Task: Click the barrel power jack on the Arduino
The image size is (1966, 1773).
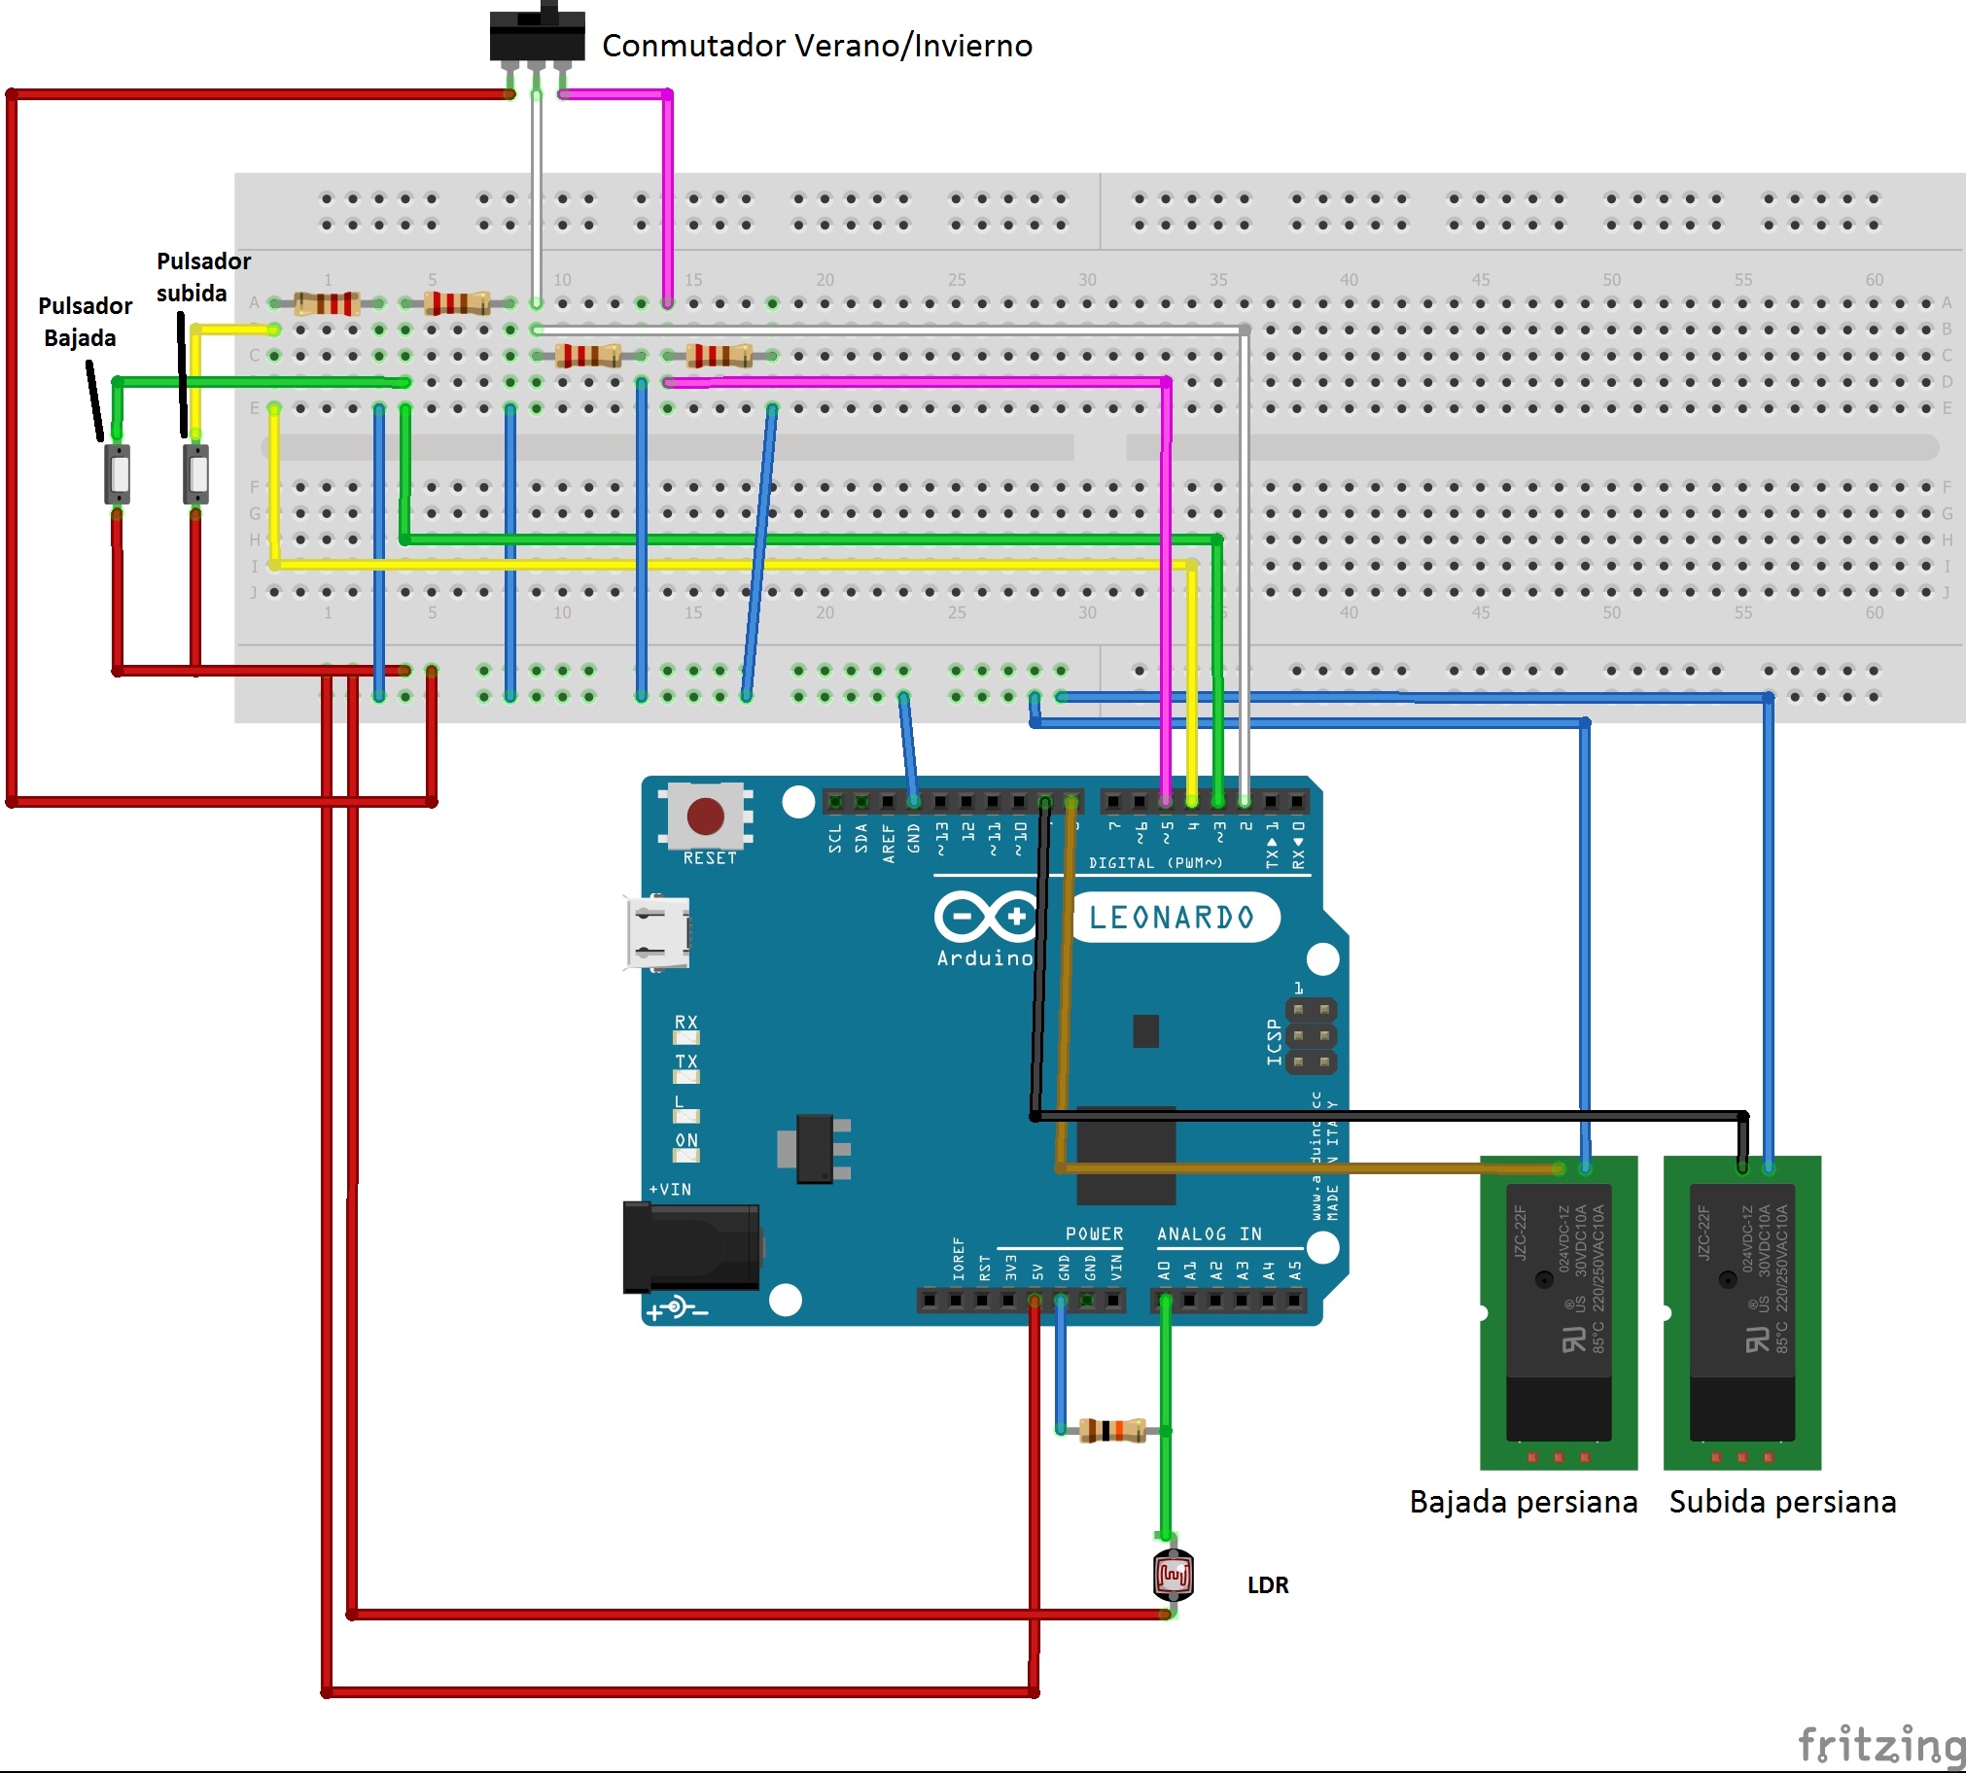Action: (688, 1247)
